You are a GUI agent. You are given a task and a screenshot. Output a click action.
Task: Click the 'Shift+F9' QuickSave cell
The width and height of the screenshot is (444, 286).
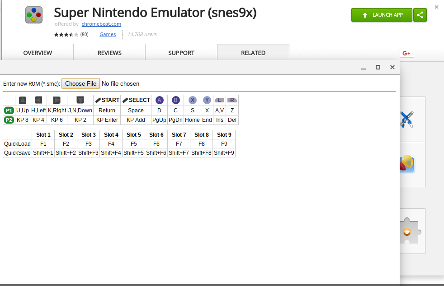coord(224,153)
